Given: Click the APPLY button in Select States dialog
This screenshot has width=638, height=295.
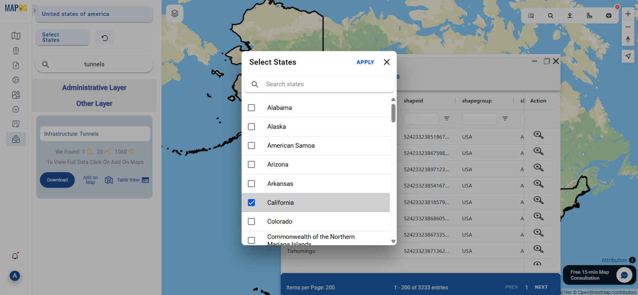Looking at the screenshot, I should (x=365, y=62).
